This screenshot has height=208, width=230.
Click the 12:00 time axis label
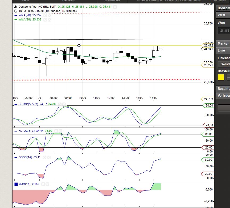[x=111, y=98]
